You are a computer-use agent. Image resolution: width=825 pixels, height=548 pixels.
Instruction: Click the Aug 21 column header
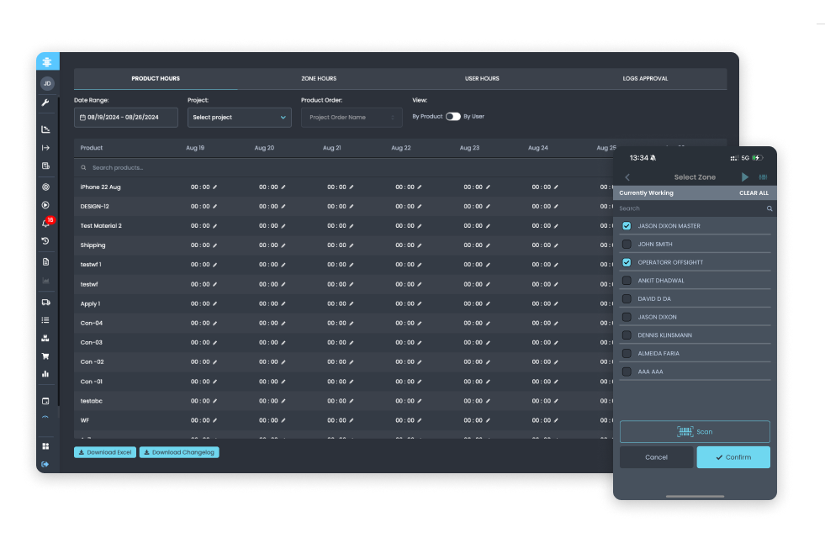[x=331, y=148]
